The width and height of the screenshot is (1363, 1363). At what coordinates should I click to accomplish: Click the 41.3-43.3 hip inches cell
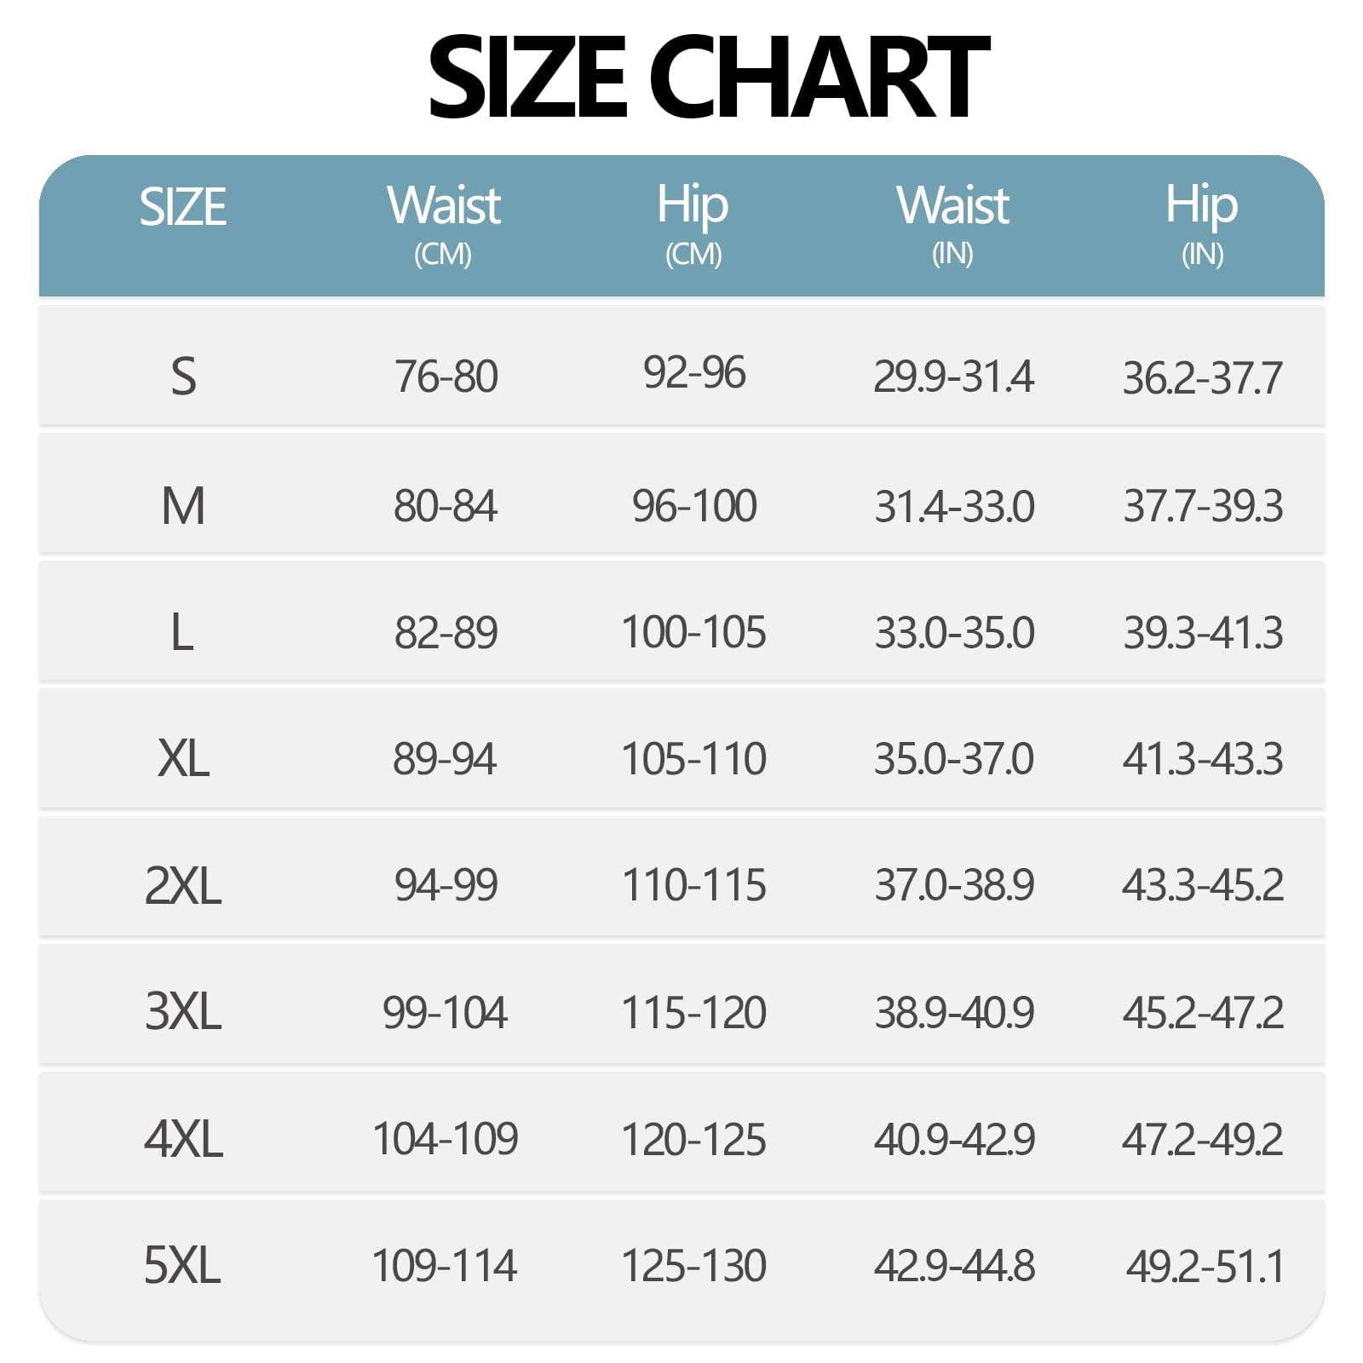pyautogui.click(x=1202, y=759)
